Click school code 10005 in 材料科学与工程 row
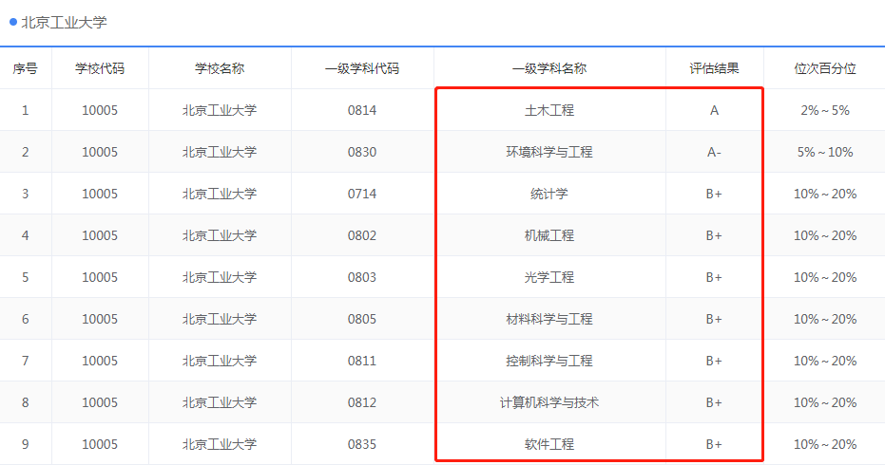This screenshot has width=885, height=465. click(x=100, y=319)
